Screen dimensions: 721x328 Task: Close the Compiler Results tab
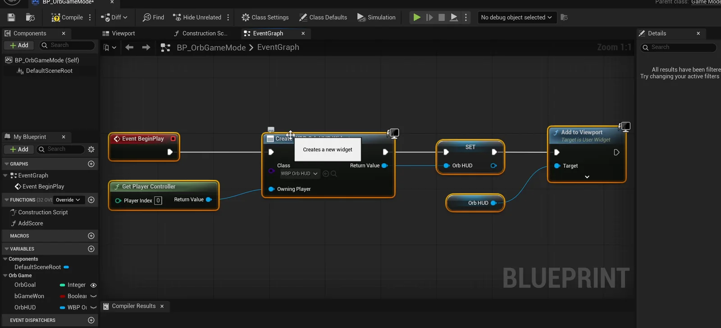pyautogui.click(x=162, y=306)
